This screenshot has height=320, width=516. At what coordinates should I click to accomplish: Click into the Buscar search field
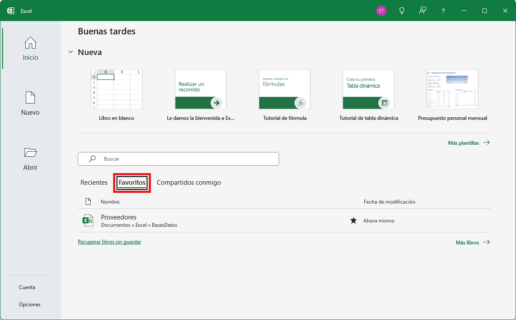(178, 159)
